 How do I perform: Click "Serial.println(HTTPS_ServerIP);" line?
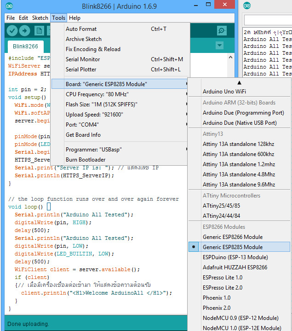[x=64, y=175]
